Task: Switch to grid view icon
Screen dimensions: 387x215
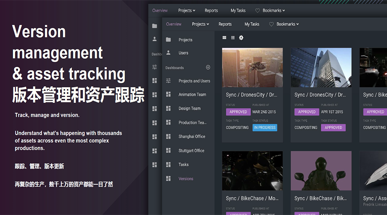Action: tap(224, 37)
